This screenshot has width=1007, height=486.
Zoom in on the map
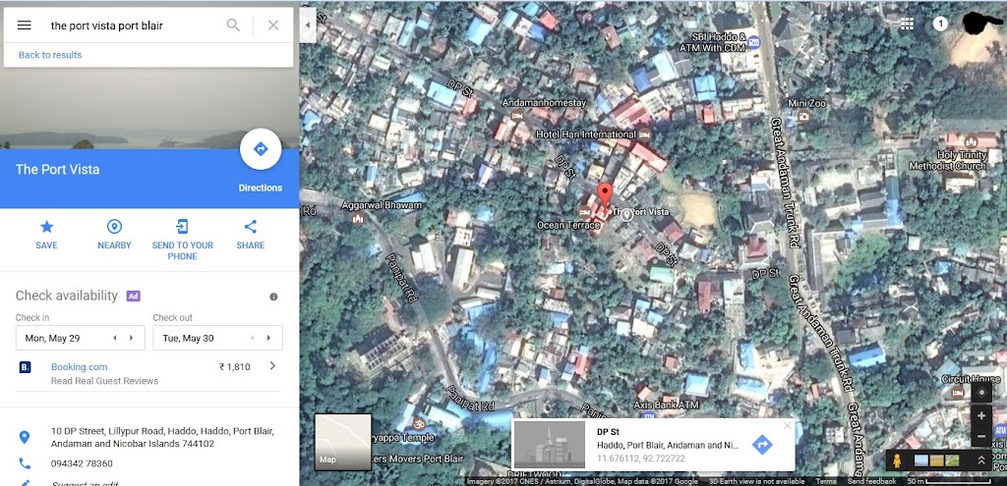click(x=981, y=415)
